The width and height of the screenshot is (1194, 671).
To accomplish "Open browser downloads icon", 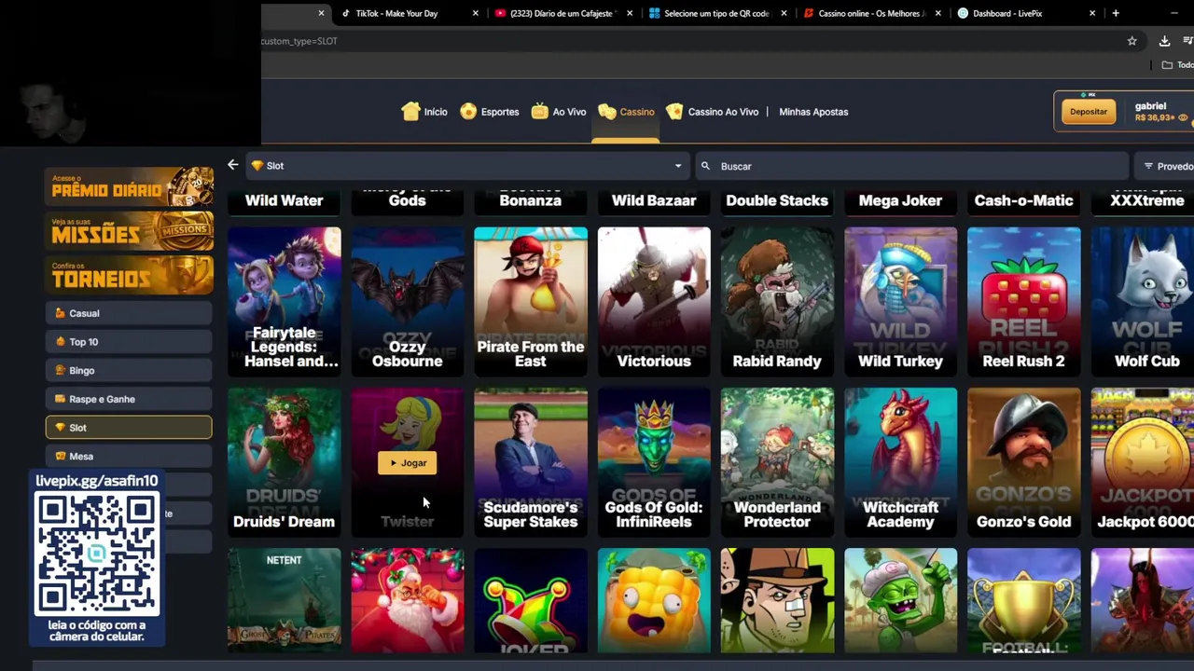I will [1164, 41].
